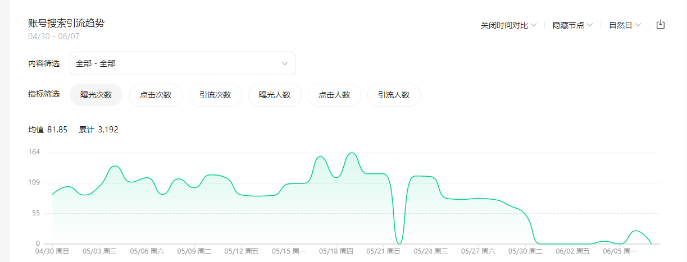Click the download chart icon
The width and height of the screenshot is (687, 262).
click(661, 25)
